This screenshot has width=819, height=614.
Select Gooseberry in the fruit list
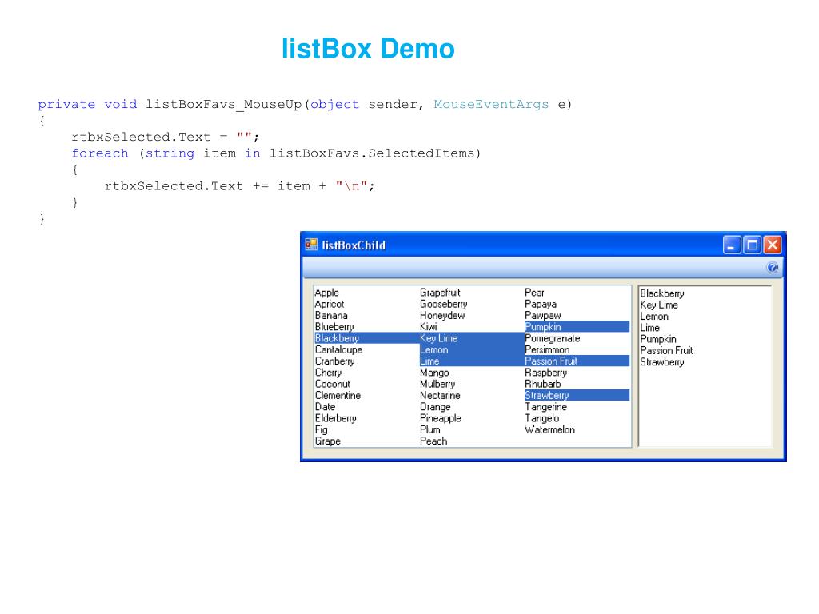click(x=443, y=305)
